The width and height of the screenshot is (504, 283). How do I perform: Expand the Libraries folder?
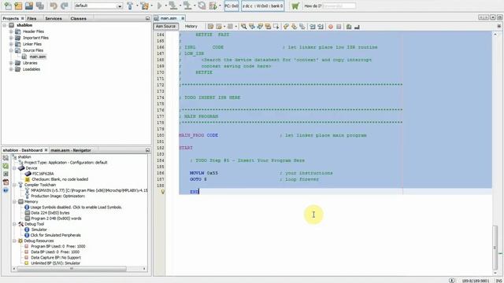(x=11, y=63)
